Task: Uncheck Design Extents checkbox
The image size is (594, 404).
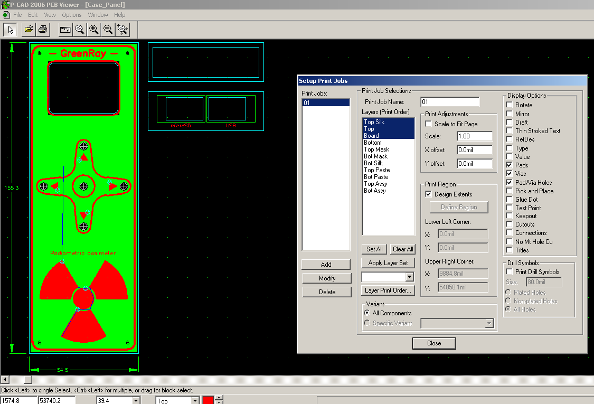Action: [x=428, y=194]
